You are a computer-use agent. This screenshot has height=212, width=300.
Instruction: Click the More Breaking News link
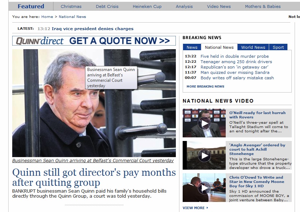tap(205, 86)
